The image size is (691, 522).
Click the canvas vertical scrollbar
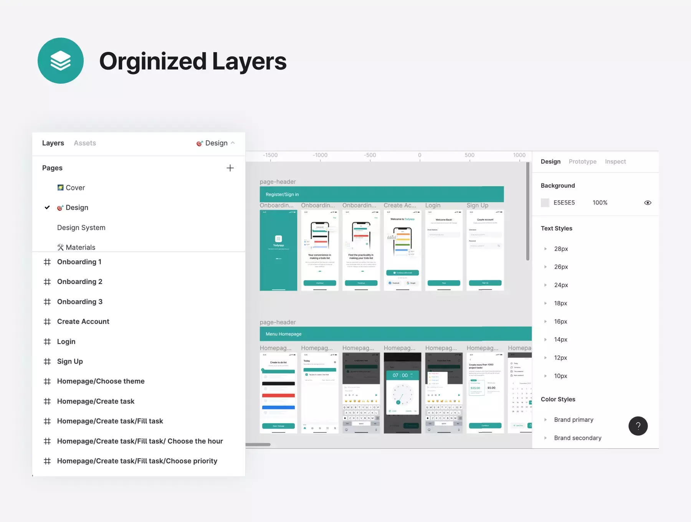tap(528, 211)
